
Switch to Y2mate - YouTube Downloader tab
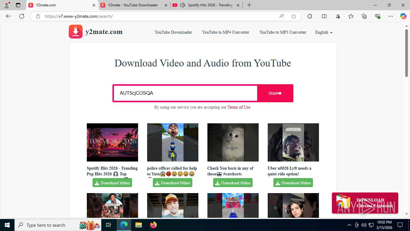tap(133, 5)
